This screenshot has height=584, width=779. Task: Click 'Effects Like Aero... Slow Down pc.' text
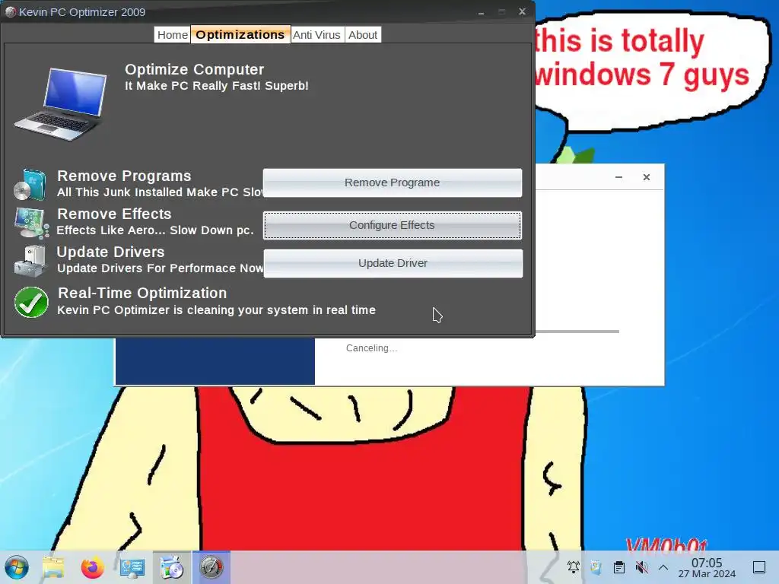155,230
